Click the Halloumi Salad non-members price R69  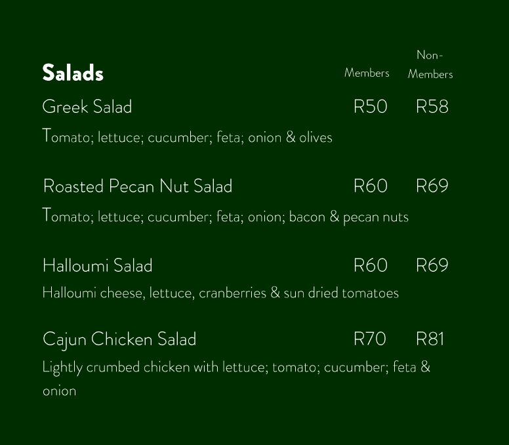432,266
